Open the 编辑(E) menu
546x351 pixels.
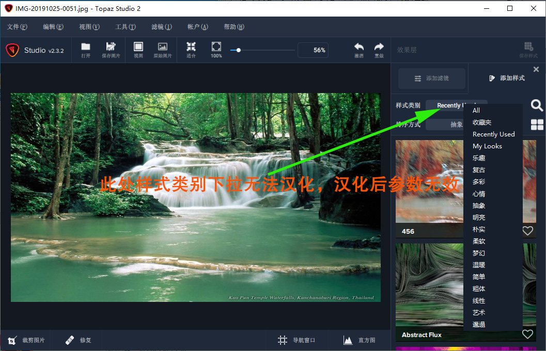pyautogui.click(x=53, y=27)
